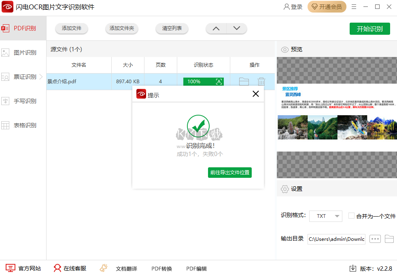Move file up with up arrow
Viewport: 397px width, 274px height.
(x=216, y=28)
